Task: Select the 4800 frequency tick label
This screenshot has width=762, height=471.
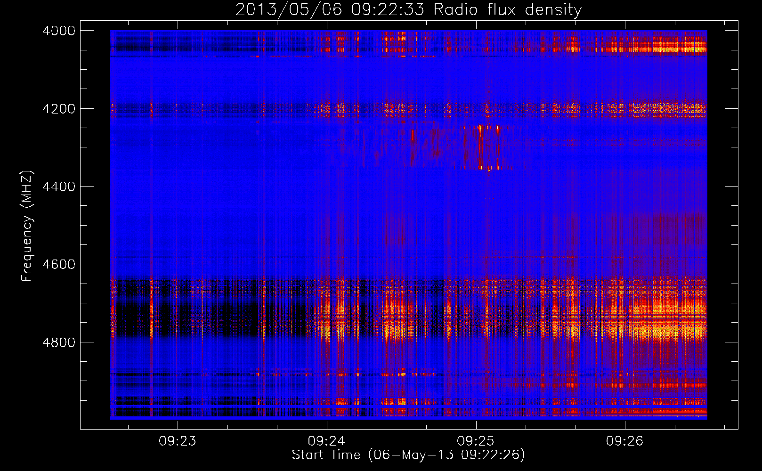Action: pyautogui.click(x=59, y=342)
